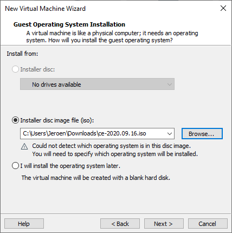Click the ISO file path input field
This screenshot has height=233, width=232.
[94, 134]
